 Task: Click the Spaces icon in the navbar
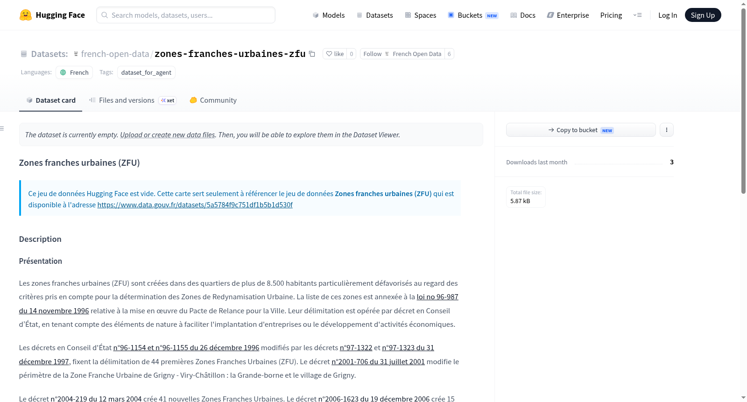[408, 15]
